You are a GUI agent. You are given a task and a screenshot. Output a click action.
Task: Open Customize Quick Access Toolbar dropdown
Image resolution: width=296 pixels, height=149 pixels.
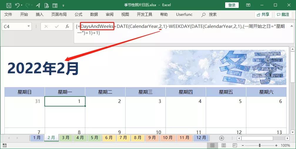pos(63,6)
